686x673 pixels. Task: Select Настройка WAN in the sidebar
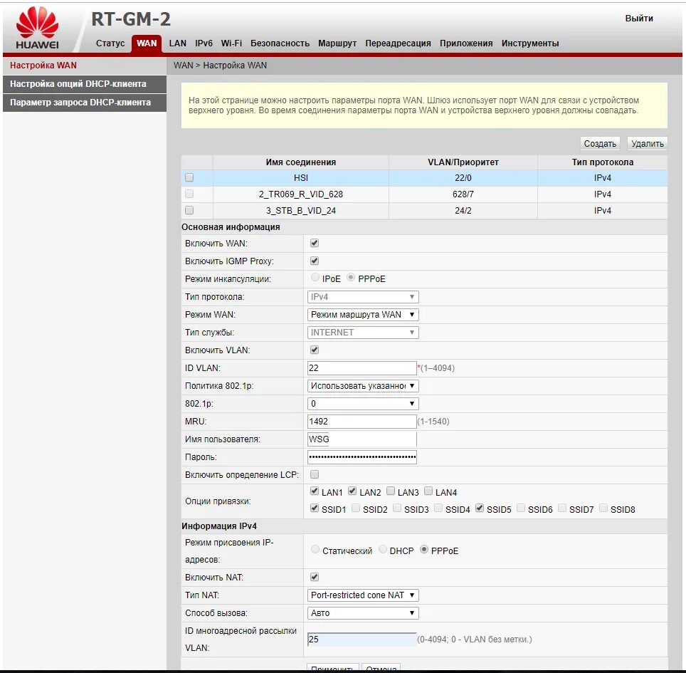click(85, 66)
